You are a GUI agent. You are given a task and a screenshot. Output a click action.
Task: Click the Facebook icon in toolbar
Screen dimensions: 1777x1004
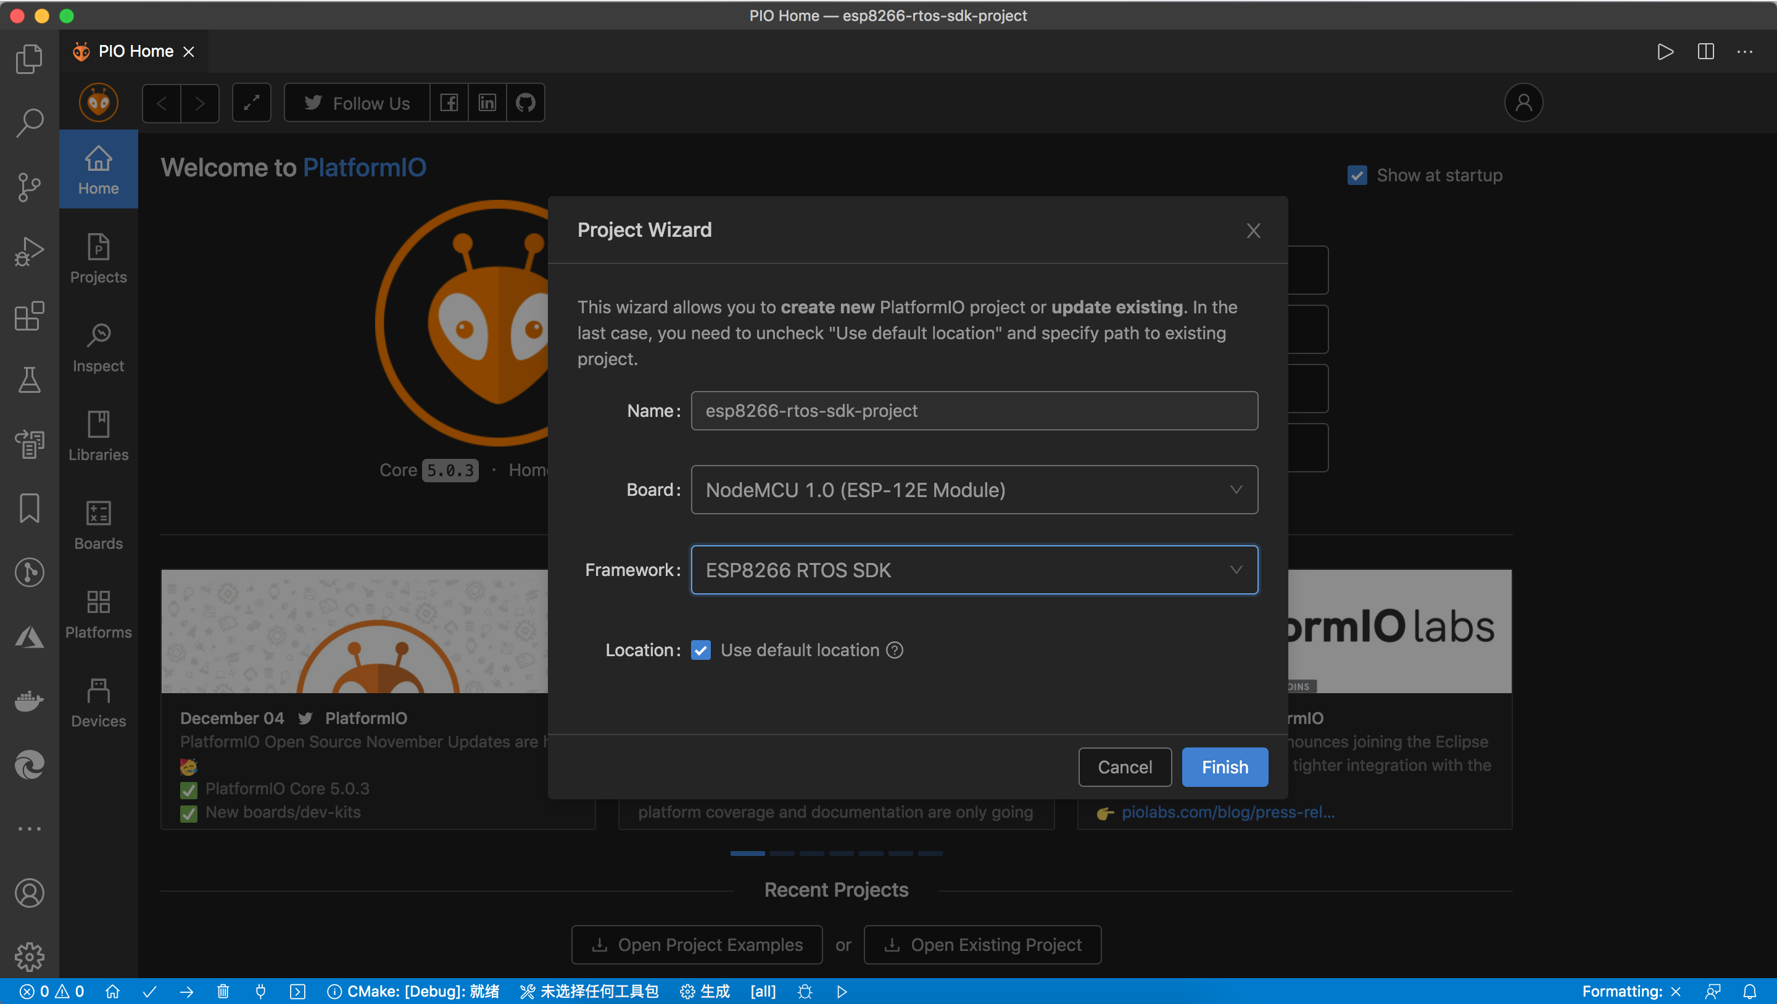[449, 104]
